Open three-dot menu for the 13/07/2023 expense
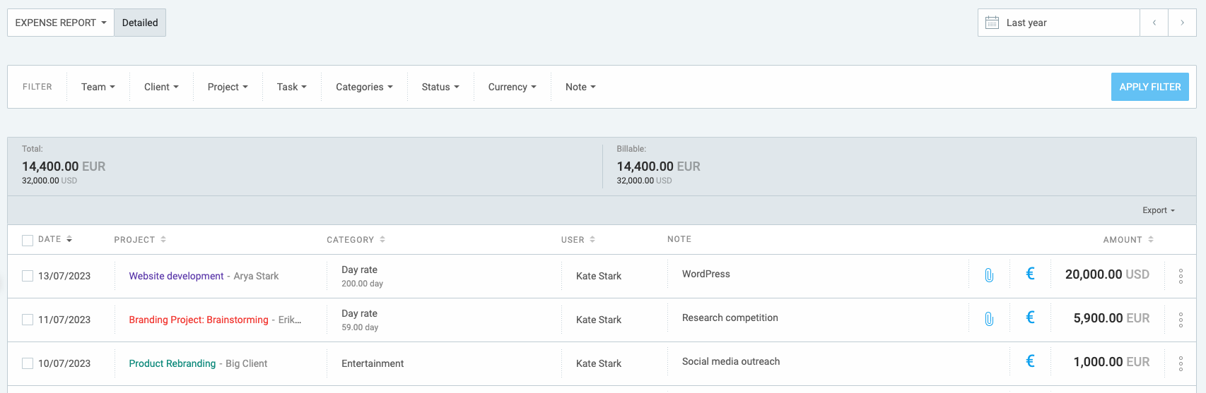The height and width of the screenshot is (393, 1206). [1181, 277]
